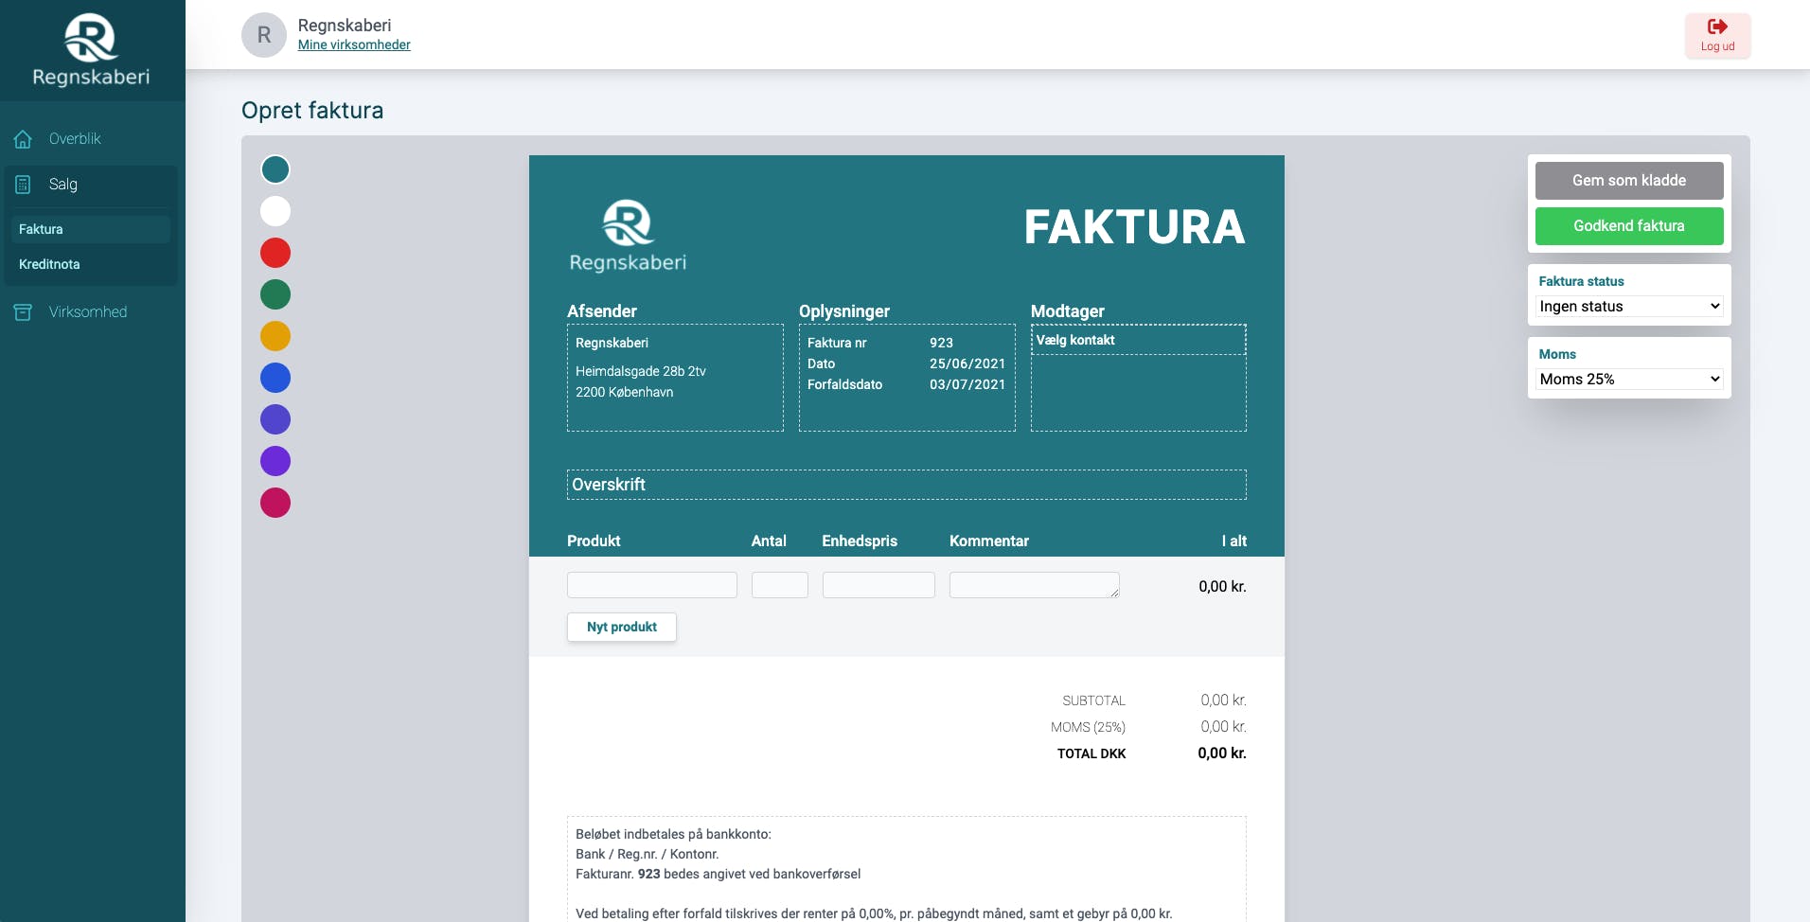This screenshot has height=922, width=1810.
Task: Click the Vælg kontakt recipient field
Action: click(x=1138, y=341)
